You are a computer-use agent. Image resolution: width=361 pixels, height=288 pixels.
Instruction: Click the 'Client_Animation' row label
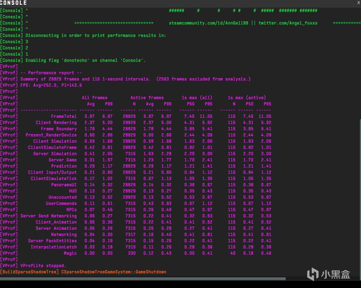(x=56, y=222)
